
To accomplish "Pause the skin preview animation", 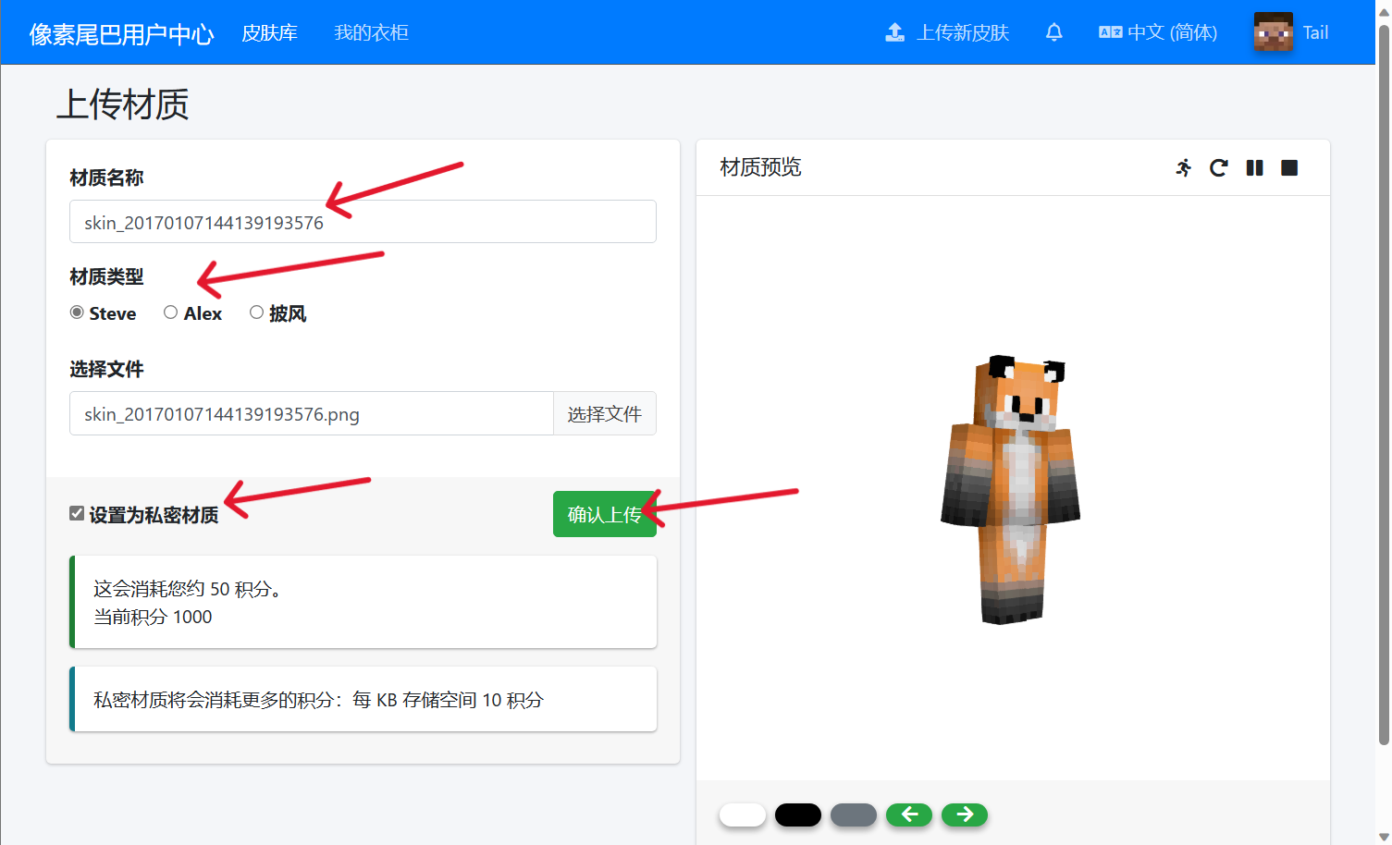I will click(1254, 167).
